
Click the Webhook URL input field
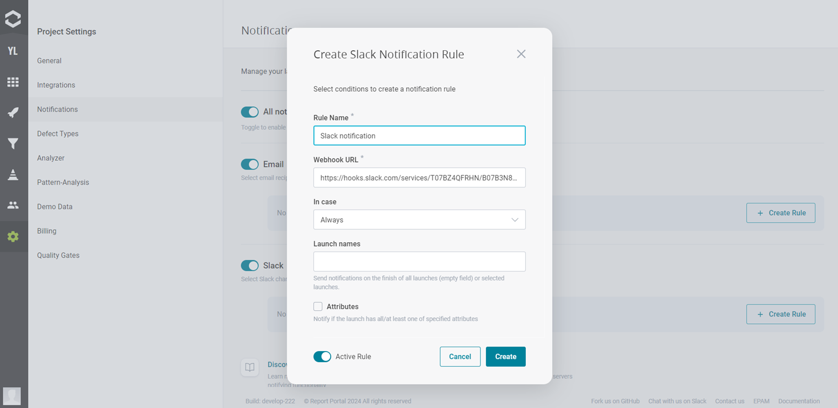[420, 177]
